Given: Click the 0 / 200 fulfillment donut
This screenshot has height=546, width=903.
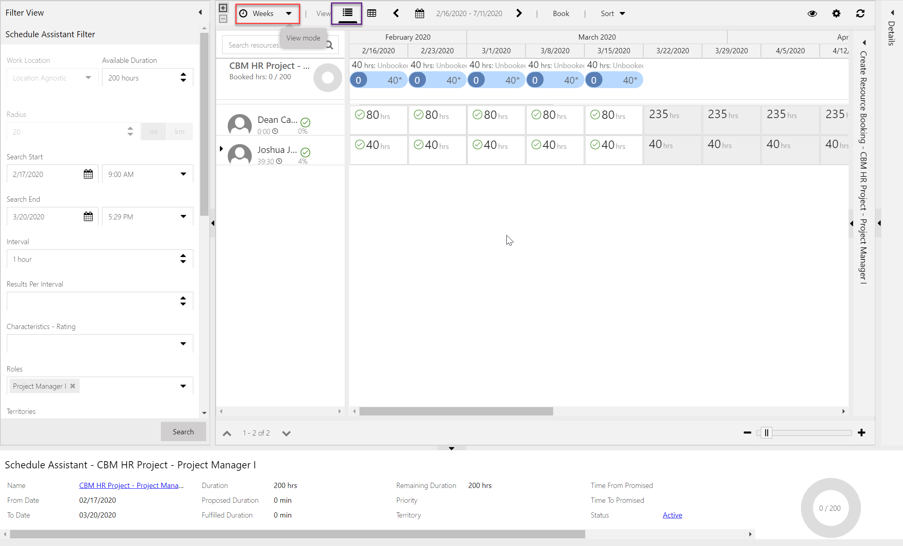Looking at the screenshot, I should 831,508.
